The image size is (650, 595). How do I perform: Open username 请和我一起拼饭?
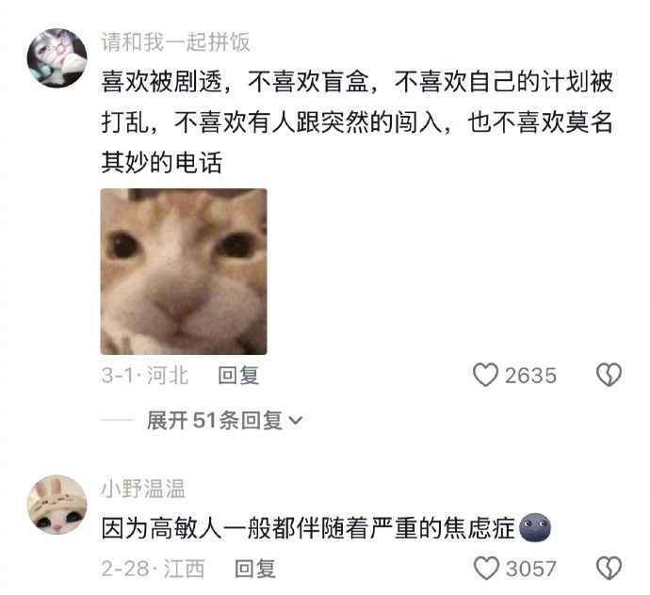pyautogui.click(x=176, y=41)
